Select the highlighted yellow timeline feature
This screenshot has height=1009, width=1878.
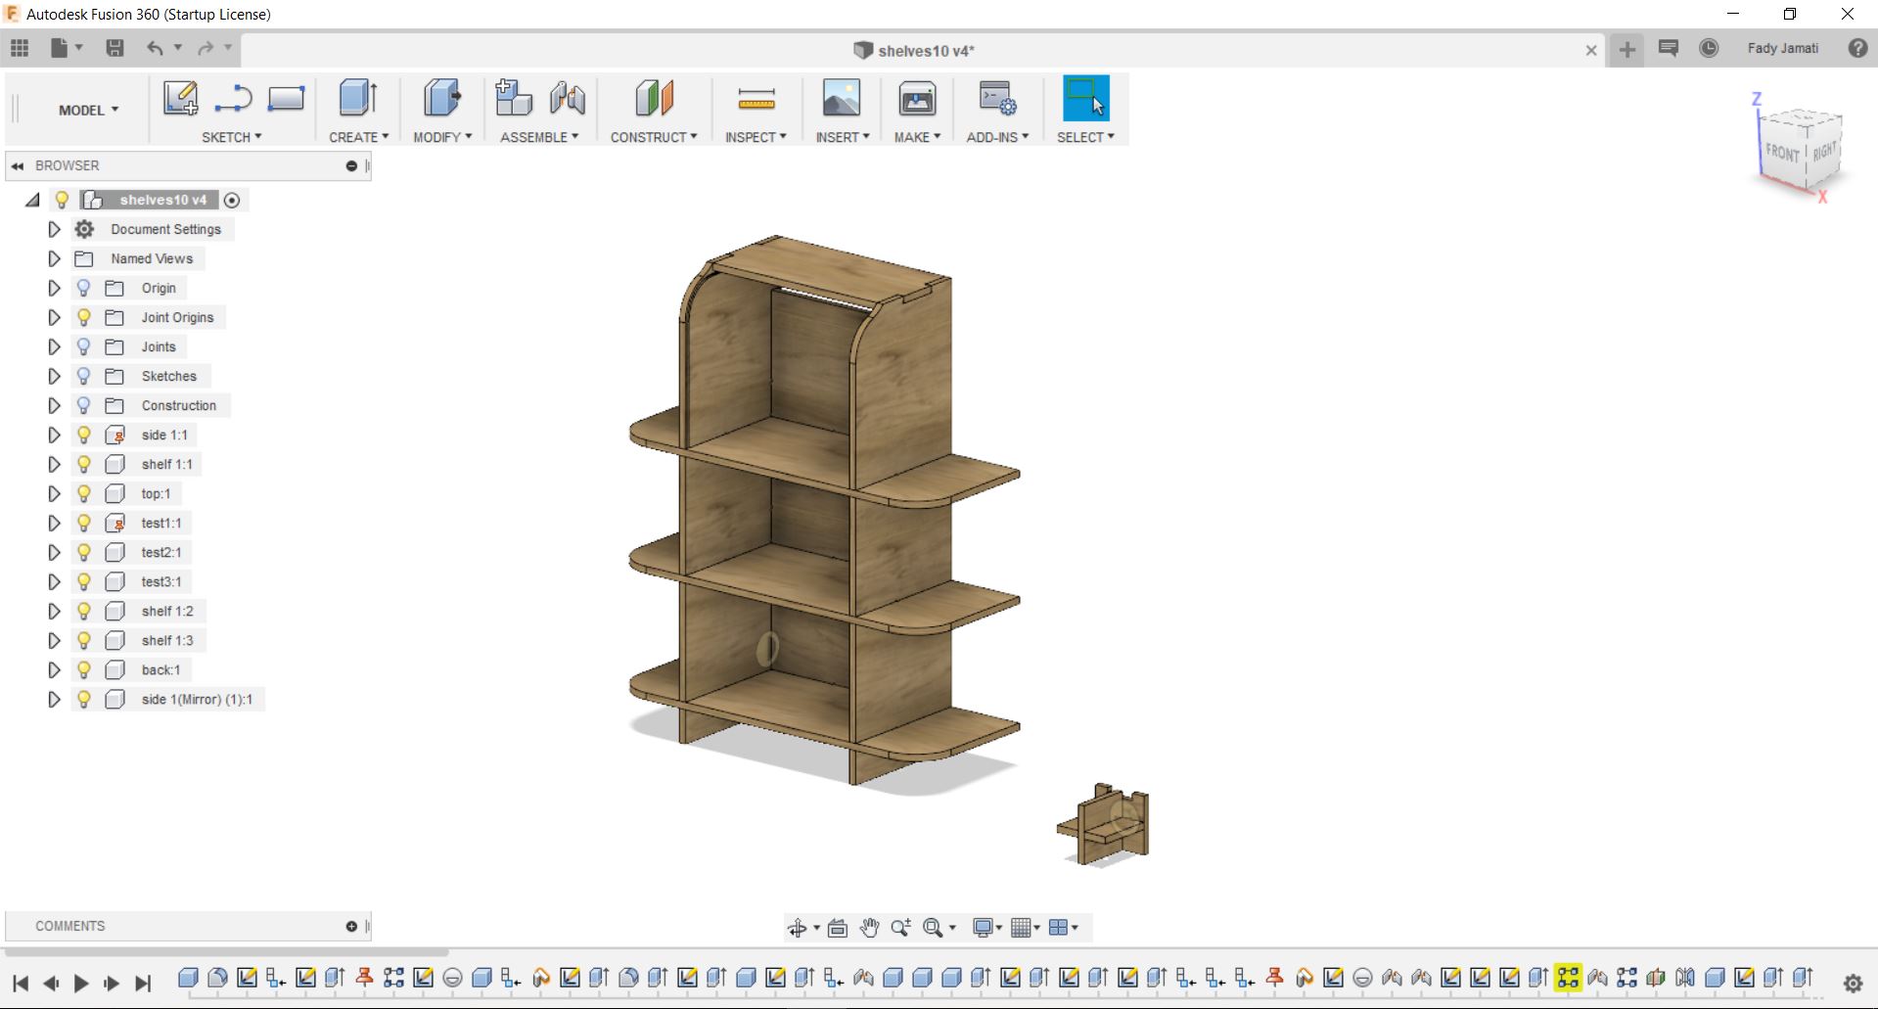(1568, 977)
